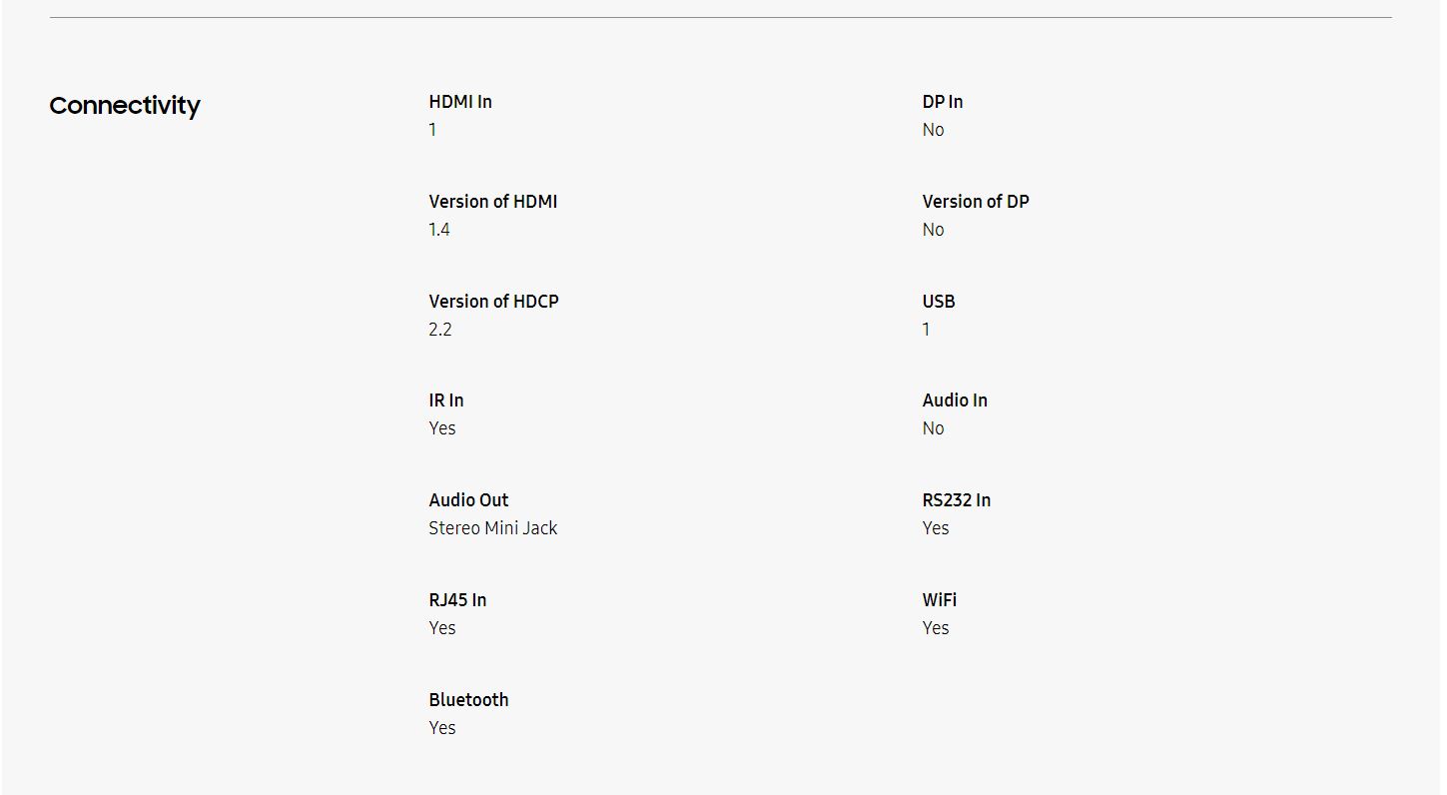Click the RJ45 In label
Image resolution: width=1447 pixels, height=795 pixels.
(x=457, y=600)
